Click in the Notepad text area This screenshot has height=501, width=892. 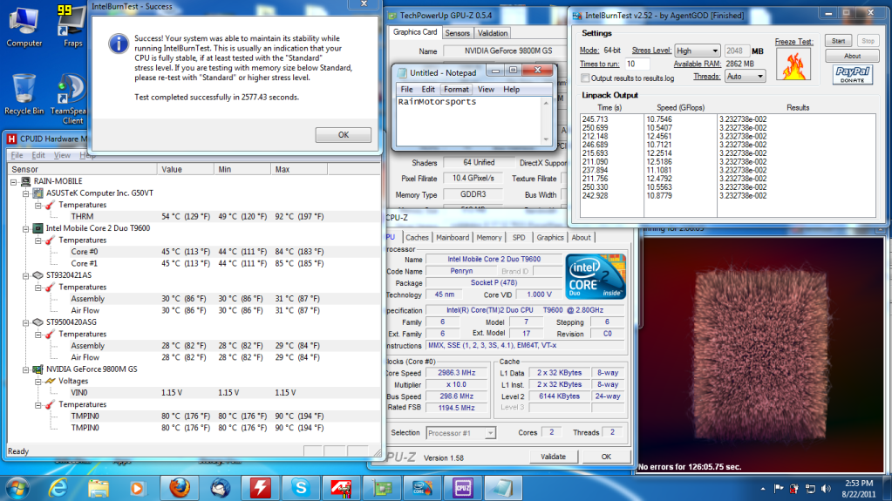(x=469, y=121)
